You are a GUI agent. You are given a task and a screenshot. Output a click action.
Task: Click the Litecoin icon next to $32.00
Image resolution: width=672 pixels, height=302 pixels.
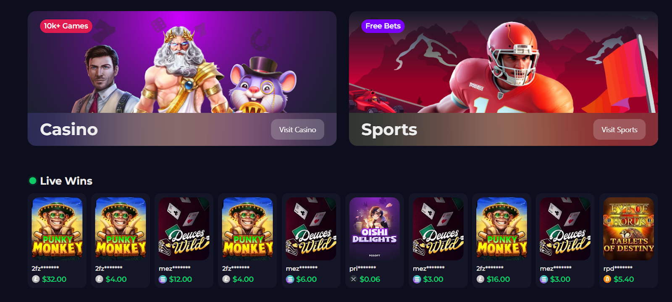point(36,279)
